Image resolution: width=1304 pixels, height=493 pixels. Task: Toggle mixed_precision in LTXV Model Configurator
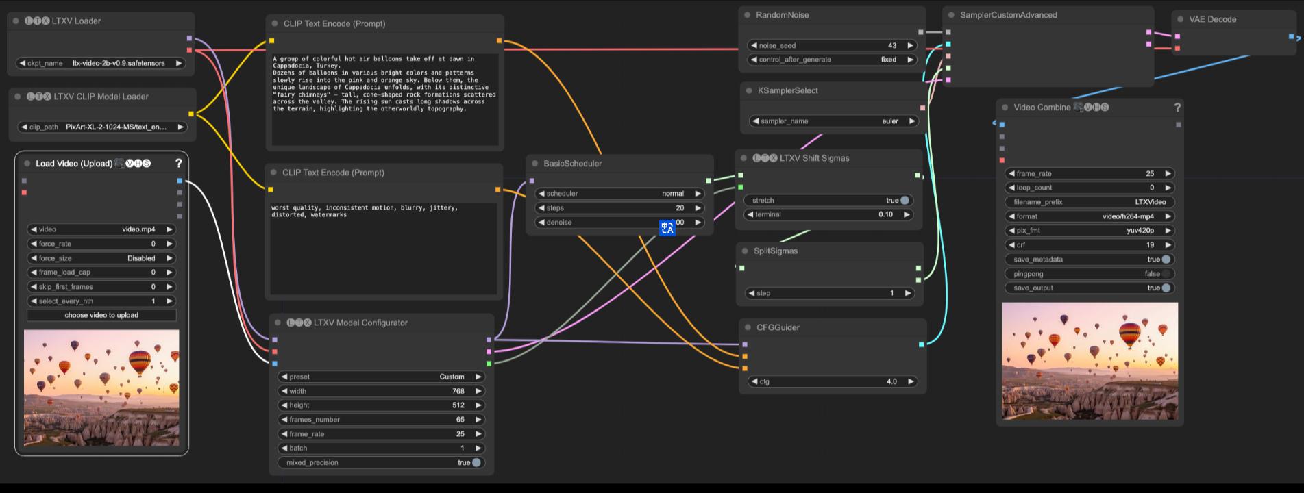[476, 463]
